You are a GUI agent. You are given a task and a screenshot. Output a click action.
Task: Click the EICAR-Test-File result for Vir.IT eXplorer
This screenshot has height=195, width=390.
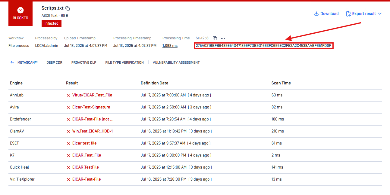[x=86, y=179]
